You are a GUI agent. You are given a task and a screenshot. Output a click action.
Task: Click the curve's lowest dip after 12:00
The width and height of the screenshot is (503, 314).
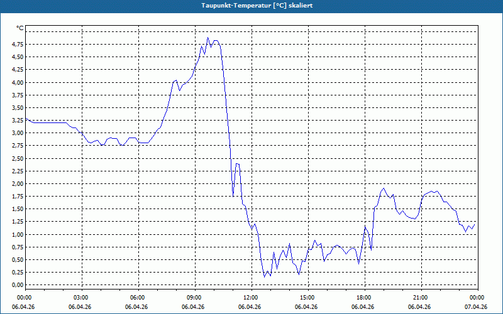click(265, 277)
